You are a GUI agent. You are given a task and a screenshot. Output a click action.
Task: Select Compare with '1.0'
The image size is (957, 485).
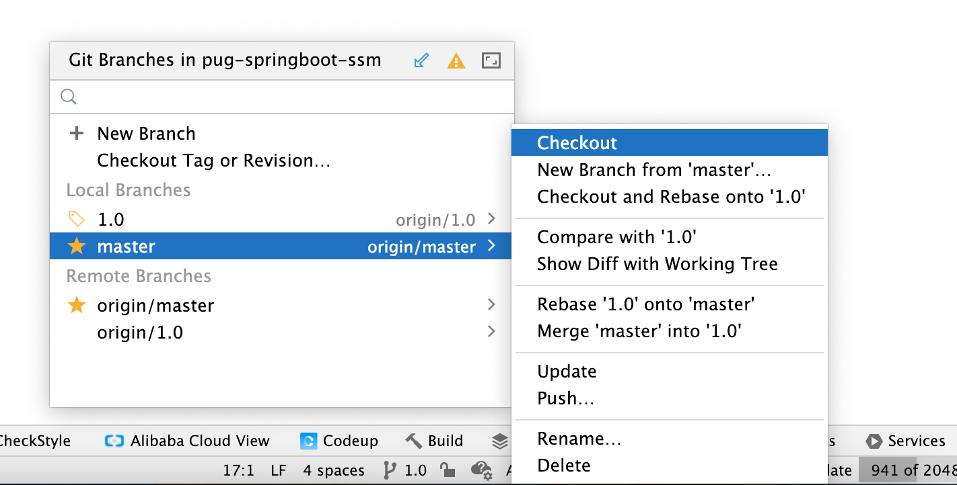pyautogui.click(x=670, y=236)
